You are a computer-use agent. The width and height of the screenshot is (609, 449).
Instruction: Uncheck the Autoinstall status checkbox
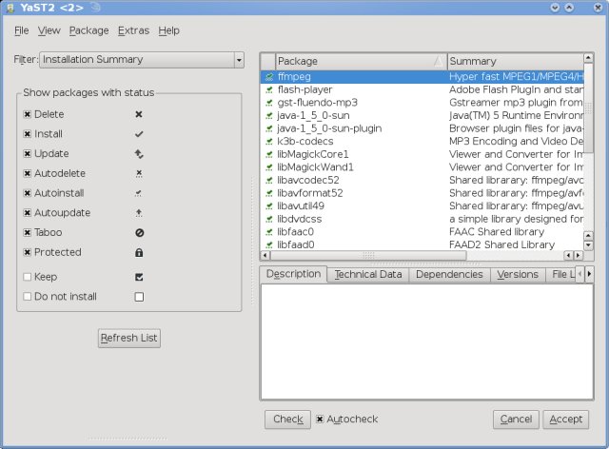[x=28, y=193]
